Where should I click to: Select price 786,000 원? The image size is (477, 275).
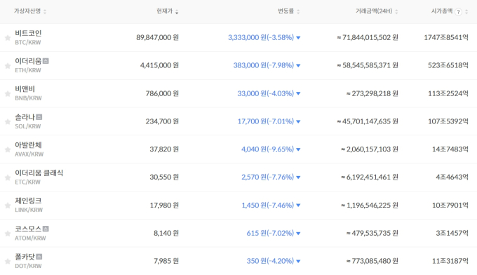point(162,93)
